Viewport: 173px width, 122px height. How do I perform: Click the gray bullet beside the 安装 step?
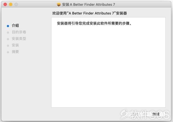click(x=8, y=46)
